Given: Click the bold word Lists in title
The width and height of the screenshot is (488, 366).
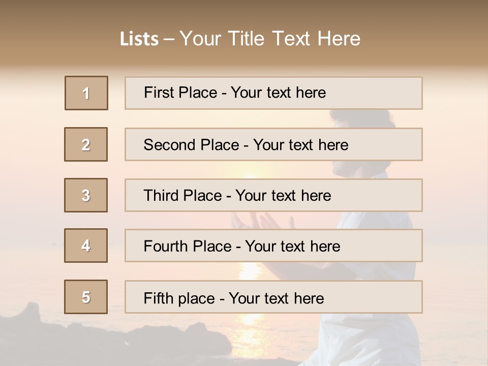Looking at the screenshot, I should click(139, 39).
